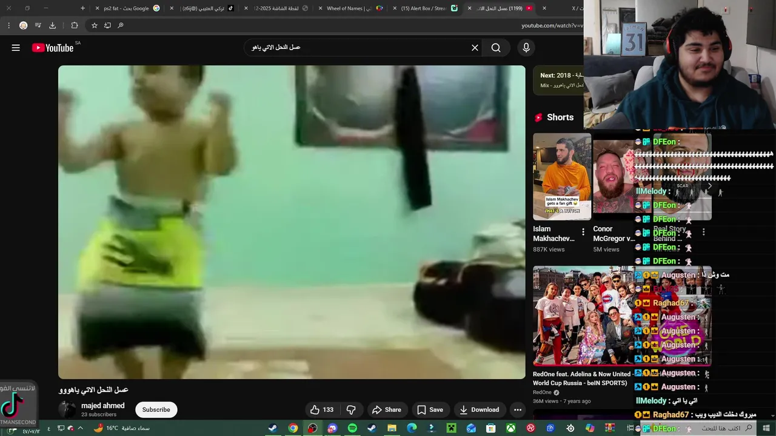Dislike the video with thumbs down

coord(351,410)
